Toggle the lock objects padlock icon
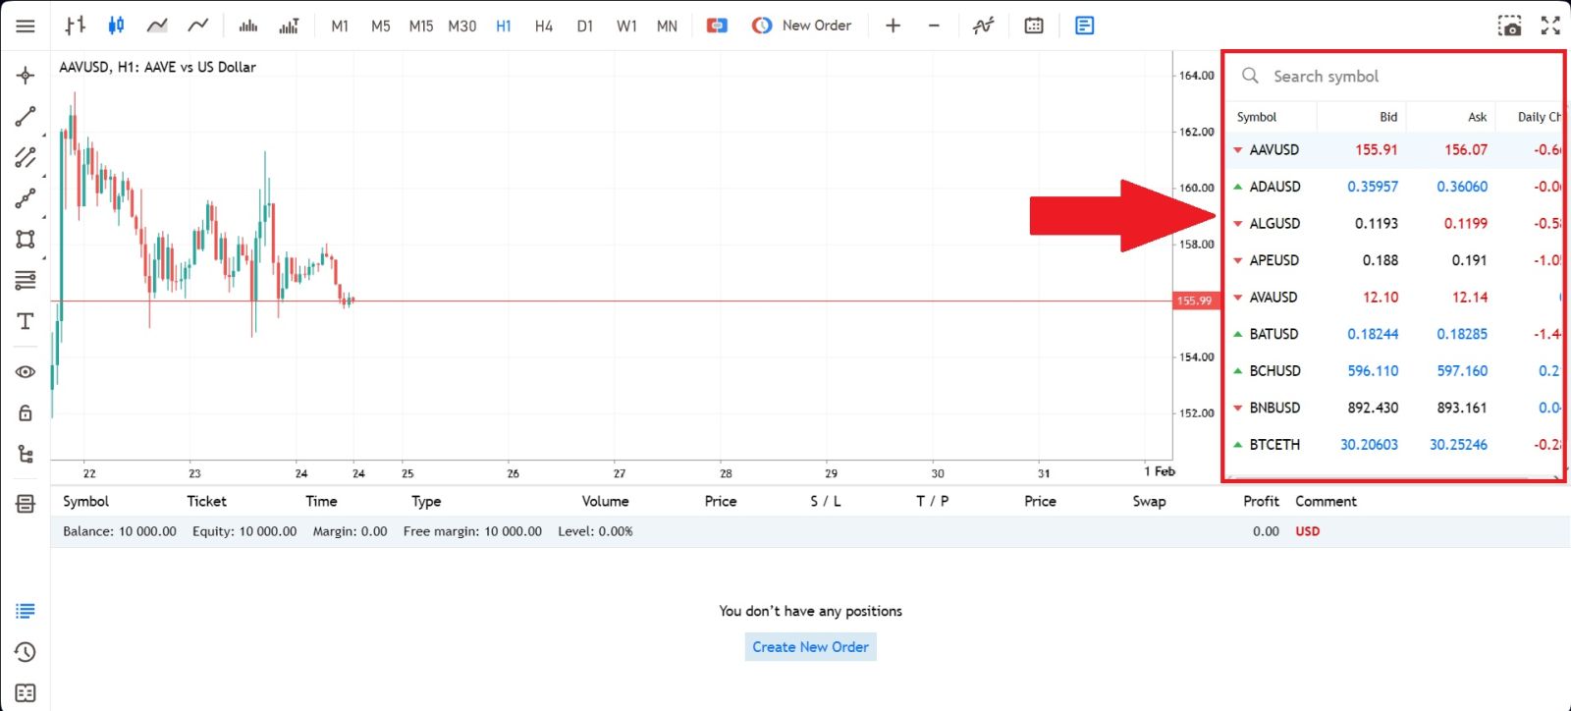The height and width of the screenshot is (711, 1571). click(26, 413)
